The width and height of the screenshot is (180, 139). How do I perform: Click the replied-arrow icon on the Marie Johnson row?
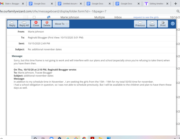pyautogui.click(x=49, y=17)
